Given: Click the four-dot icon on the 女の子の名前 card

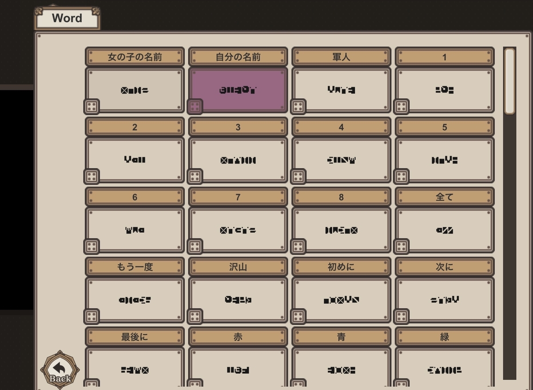Looking at the screenshot, I should click(91, 107).
